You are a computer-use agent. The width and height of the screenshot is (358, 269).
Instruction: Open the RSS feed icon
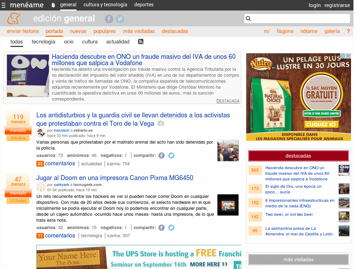coord(141,41)
